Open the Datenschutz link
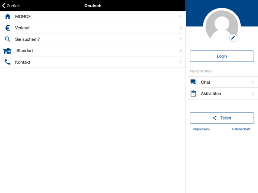Screen dimensions: 258x193 click(241, 129)
